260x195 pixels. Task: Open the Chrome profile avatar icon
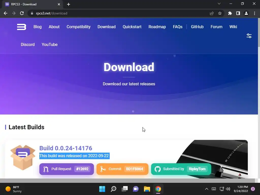(246, 13)
